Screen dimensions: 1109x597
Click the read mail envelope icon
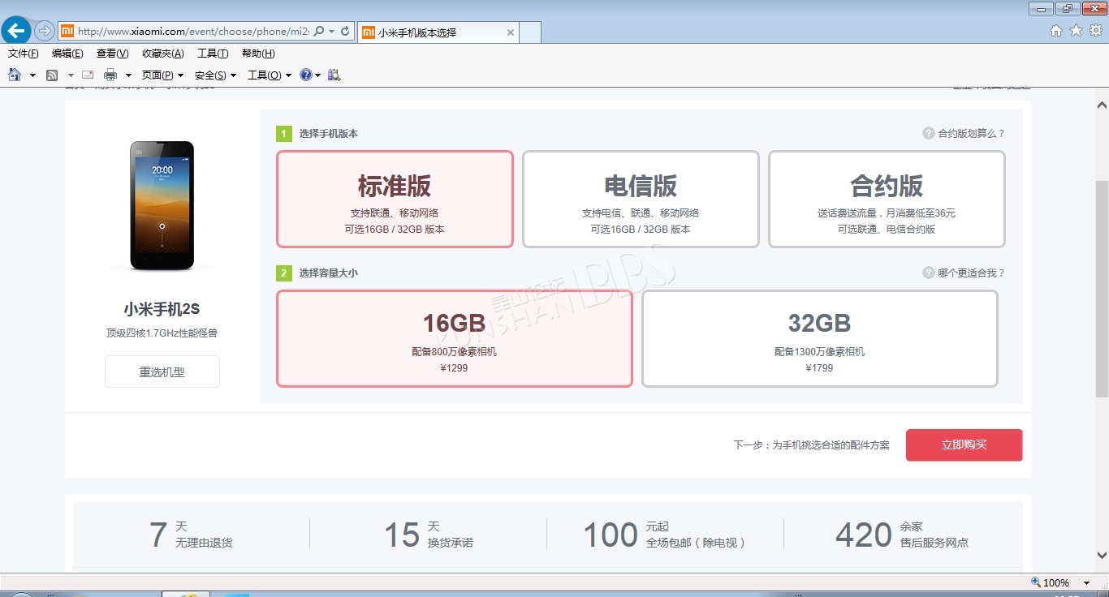(x=88, y=75)
